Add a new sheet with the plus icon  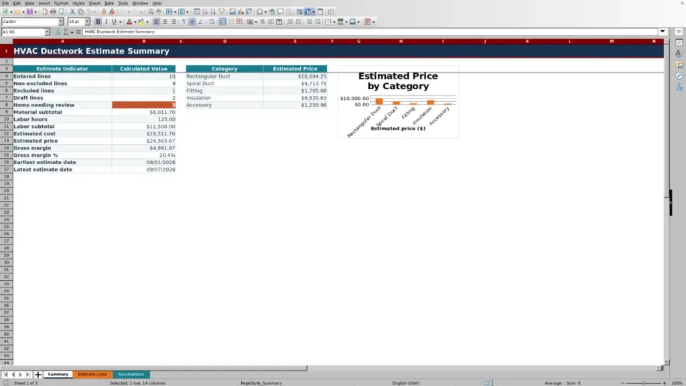(x=38, y=375)
